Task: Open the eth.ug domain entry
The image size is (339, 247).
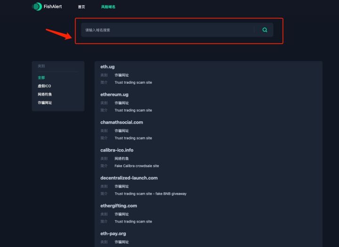Action: (x=107, y=66)
